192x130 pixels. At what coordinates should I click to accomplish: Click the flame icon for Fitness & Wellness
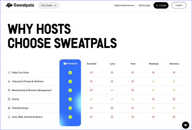pos(9,82)
